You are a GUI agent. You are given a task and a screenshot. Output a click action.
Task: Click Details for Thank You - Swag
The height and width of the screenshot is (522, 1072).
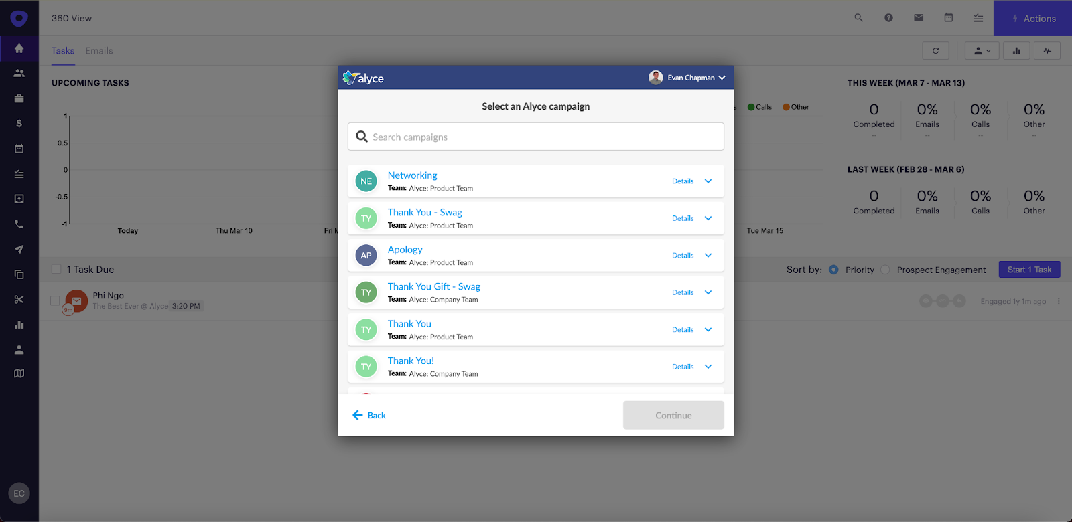click(x=683, y=218)
